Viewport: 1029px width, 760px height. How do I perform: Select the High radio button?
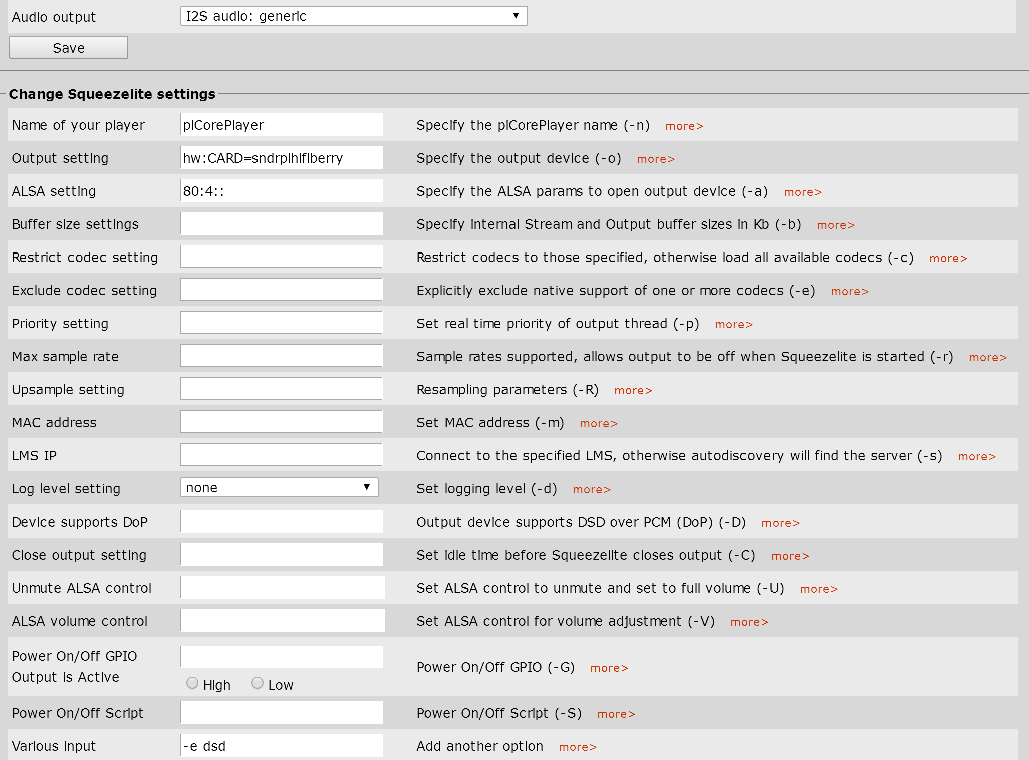pyautogui.click(x=192, y=683)
